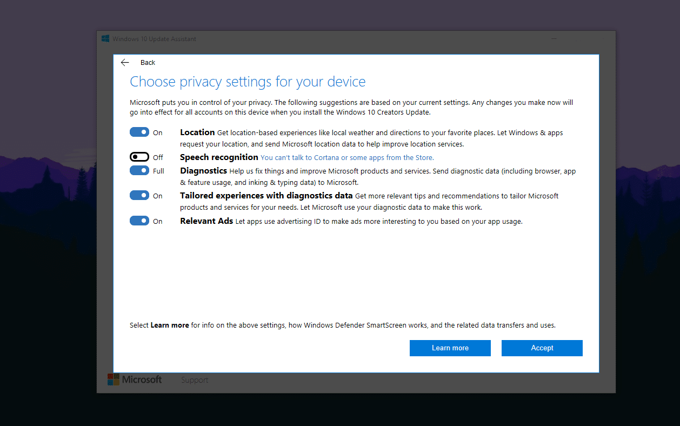Click the Windows 10 Update Assistant title text
Viewport: 680px width, 426px height.
(155, 38)
